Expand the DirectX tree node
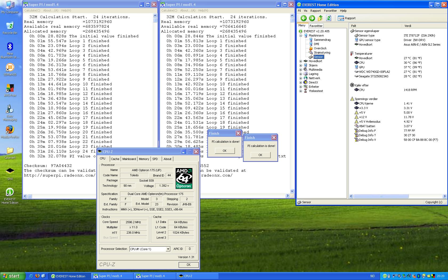Image resolution: width=448 pixels, height=280 pixels. 301,82
